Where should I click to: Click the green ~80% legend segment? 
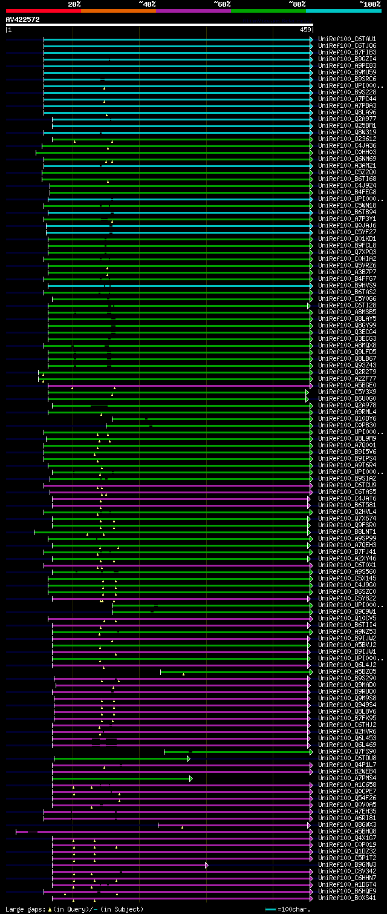coord(268,11)
